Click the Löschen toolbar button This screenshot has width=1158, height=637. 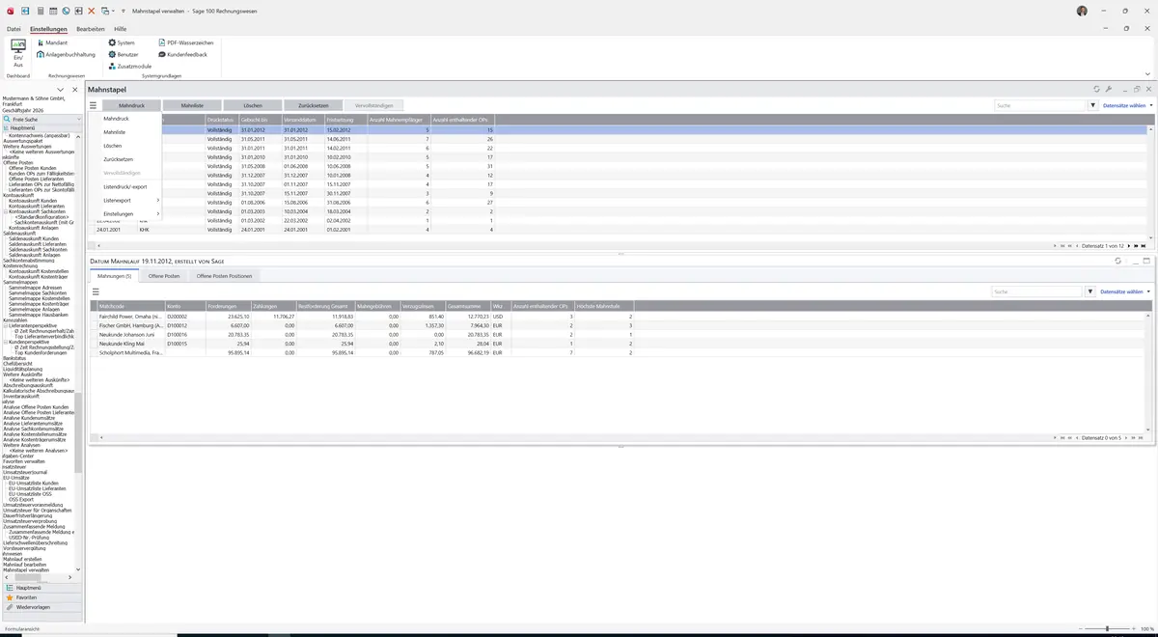[x=253, y=105]
